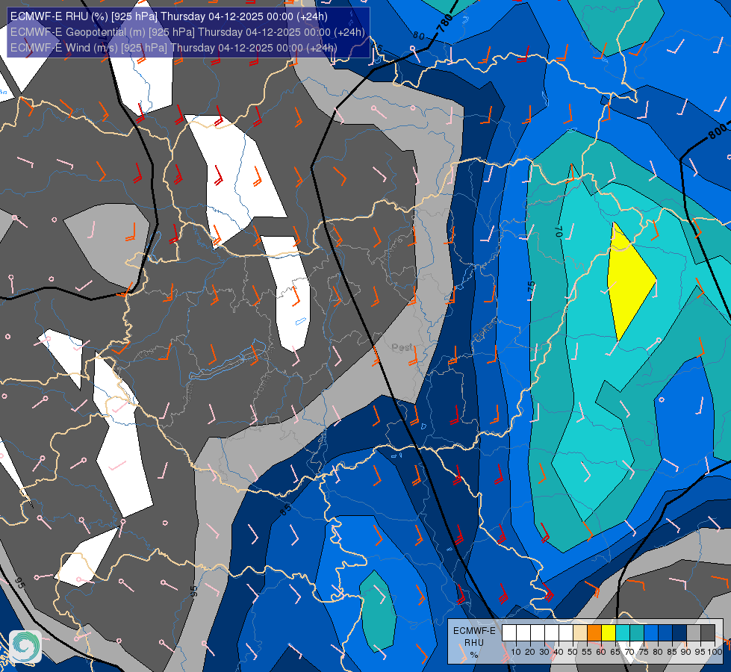Pick the bright cyan 65–70 legend swatch
731x672 pixels.
click(x=623, y=633)
